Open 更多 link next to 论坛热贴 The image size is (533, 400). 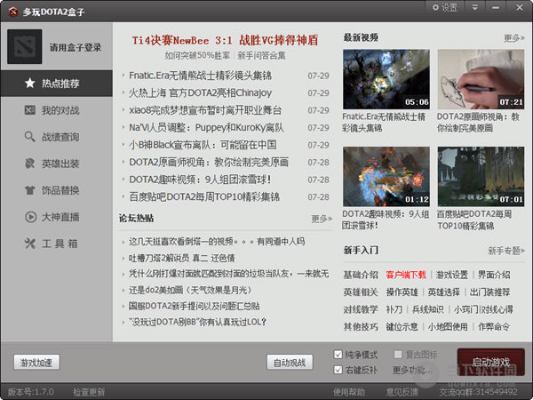[x=322, y=219]
